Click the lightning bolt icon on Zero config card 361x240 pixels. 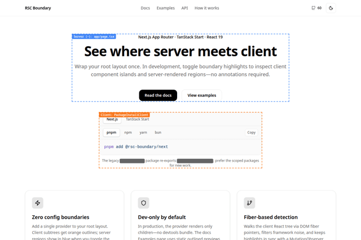tap(38, 203)
